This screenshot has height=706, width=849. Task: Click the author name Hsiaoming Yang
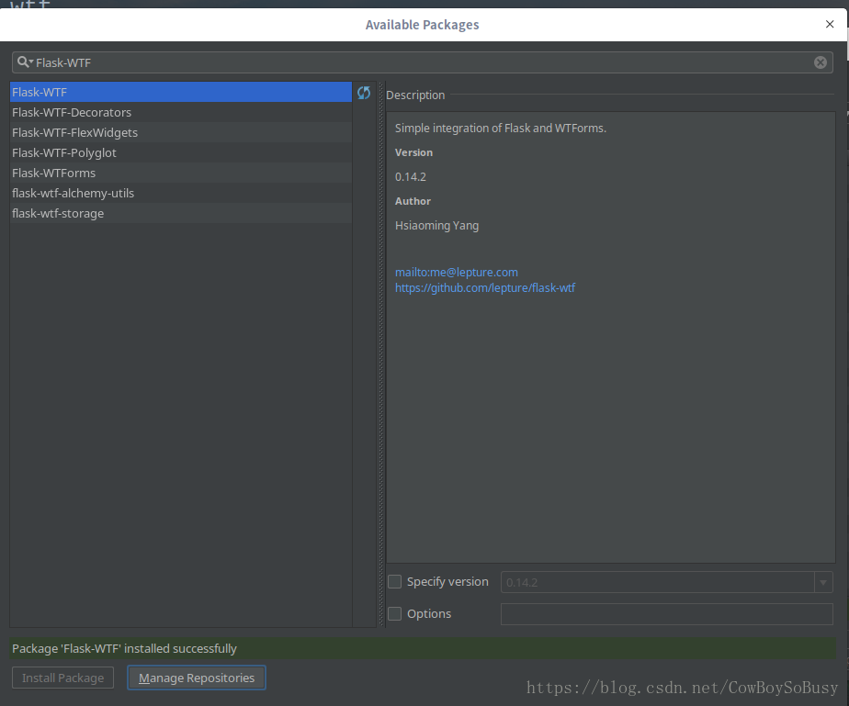click(x=436, y=226)
